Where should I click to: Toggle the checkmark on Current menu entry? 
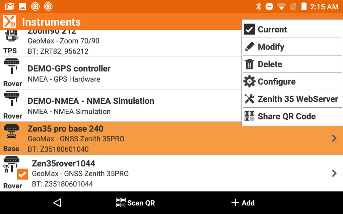pyautogui.click(x=250, y=29)
